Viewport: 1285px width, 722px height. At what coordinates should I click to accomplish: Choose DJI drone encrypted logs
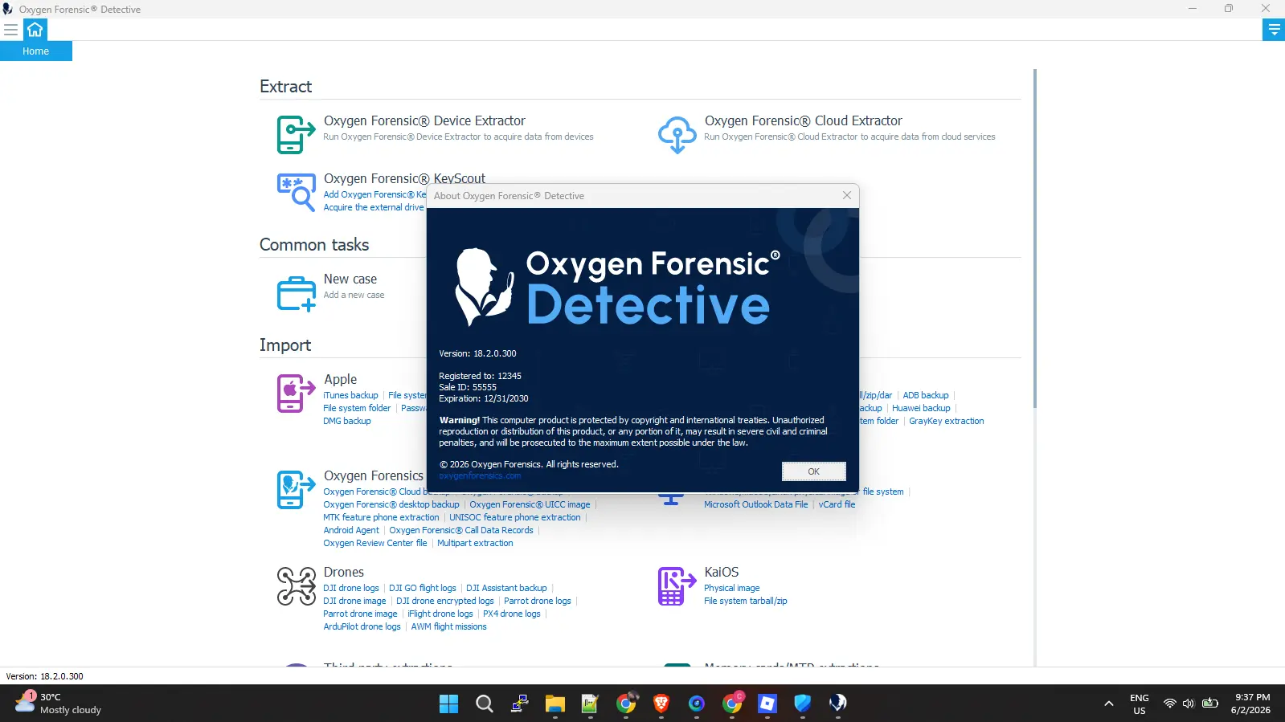[x=445, y=601]
